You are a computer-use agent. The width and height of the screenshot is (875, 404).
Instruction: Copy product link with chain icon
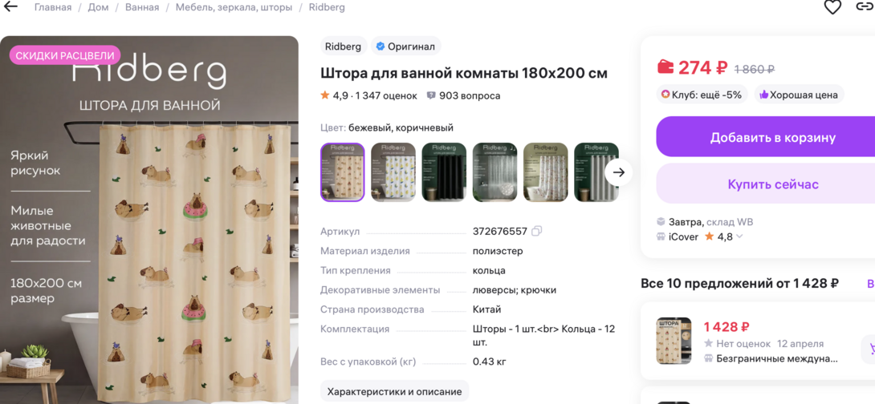(865, 6)
